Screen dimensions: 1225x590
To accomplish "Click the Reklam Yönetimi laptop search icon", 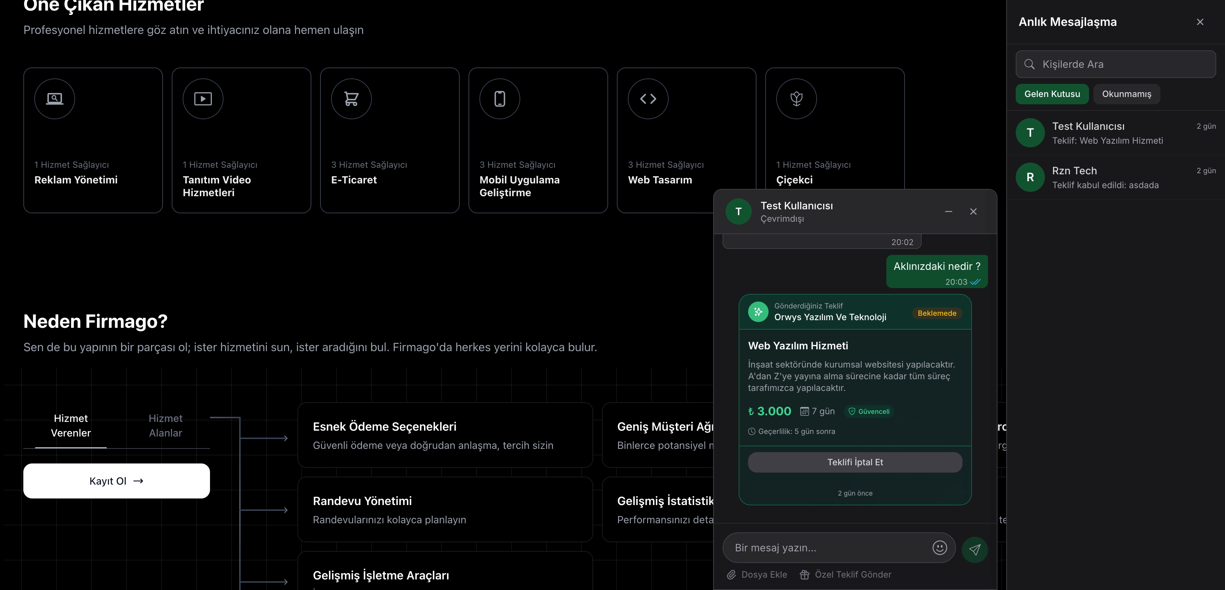I will tap(54, 98).
